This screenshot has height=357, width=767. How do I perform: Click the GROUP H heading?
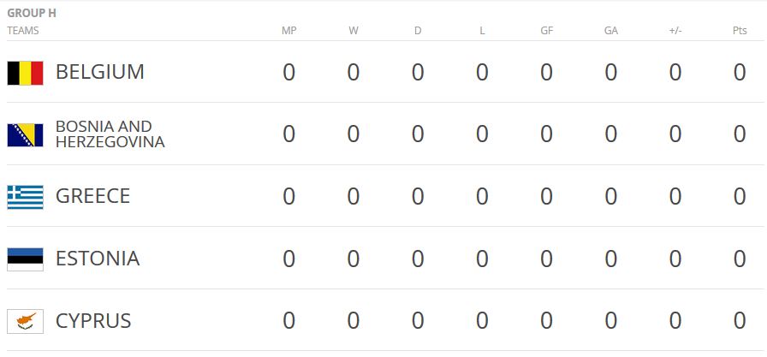[32, 14]
